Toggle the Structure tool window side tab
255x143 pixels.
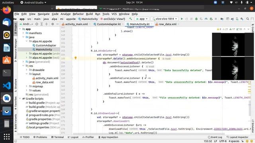tap(16, 85)
